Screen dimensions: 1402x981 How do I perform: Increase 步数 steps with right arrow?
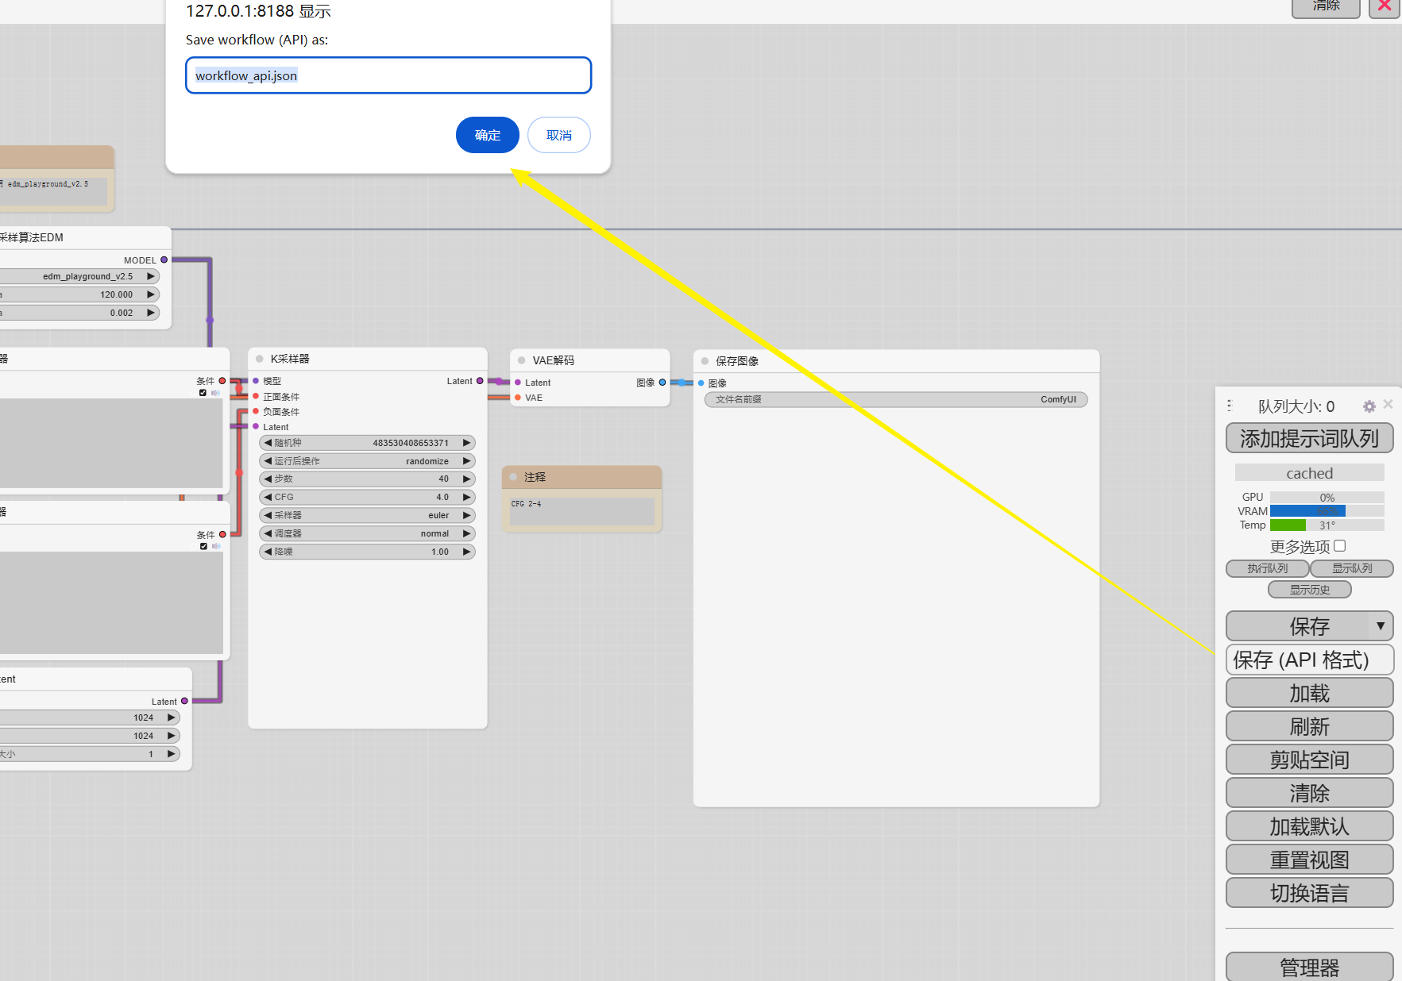click(x=467, y=479)
